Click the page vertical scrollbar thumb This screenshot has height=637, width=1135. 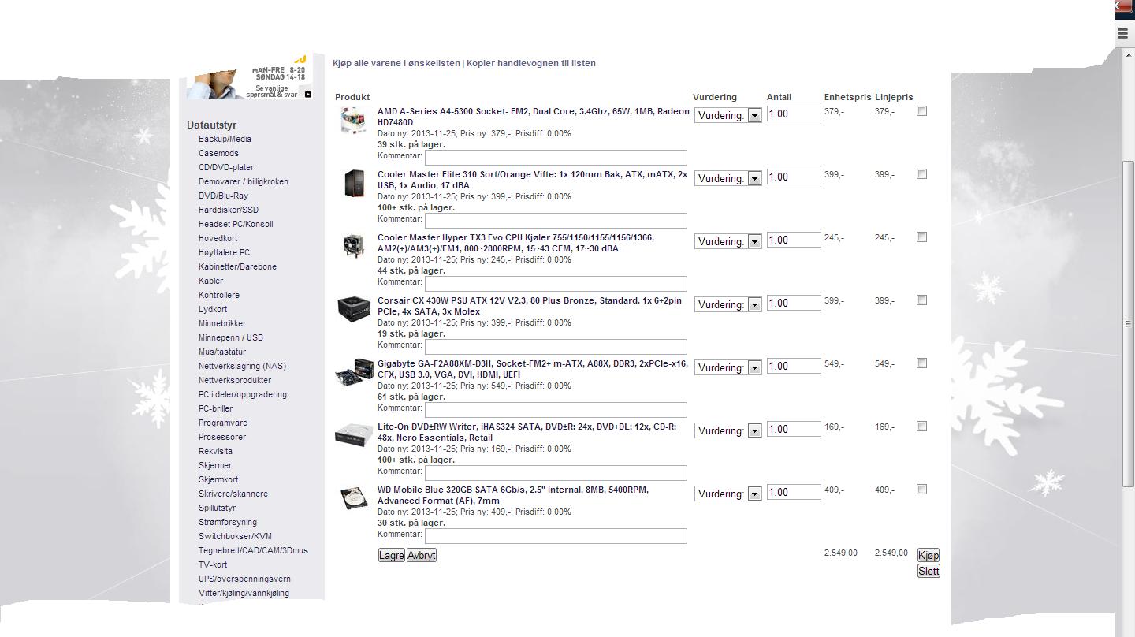tap(1128, 324)
